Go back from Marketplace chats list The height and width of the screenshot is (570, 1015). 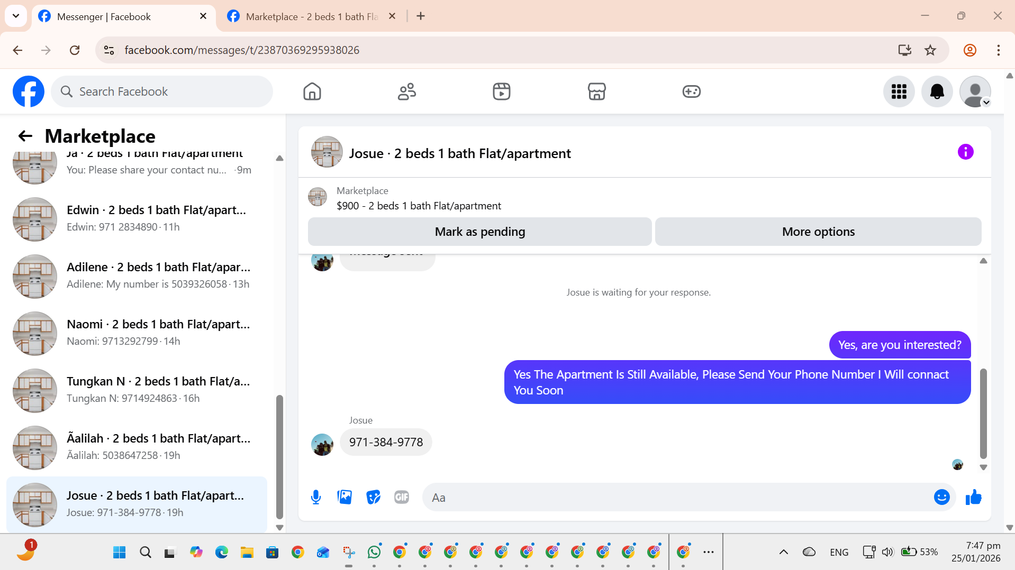(x=25, y=136)
